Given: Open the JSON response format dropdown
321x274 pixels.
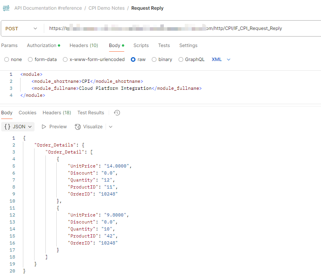Looking at the screenshot, I should (18, 127).
